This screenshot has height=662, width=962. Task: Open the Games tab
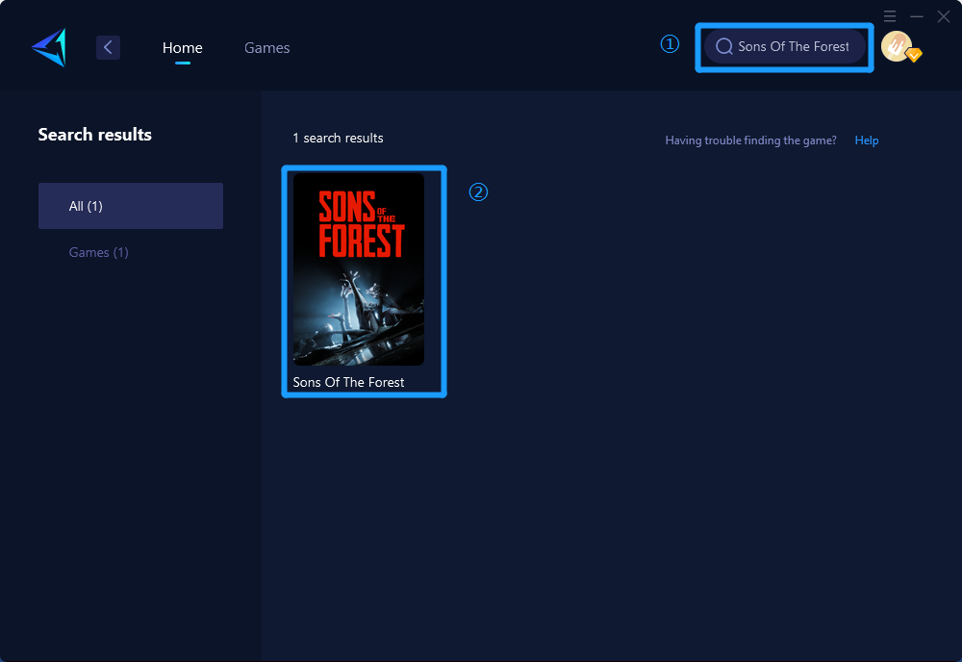(266, 48)
